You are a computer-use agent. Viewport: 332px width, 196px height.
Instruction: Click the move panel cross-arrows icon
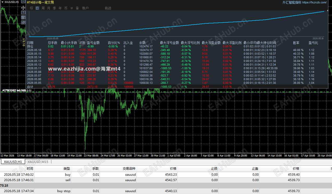(x=23, y=8)
